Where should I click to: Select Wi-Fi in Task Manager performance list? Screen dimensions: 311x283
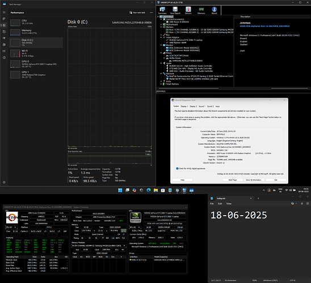36,53
